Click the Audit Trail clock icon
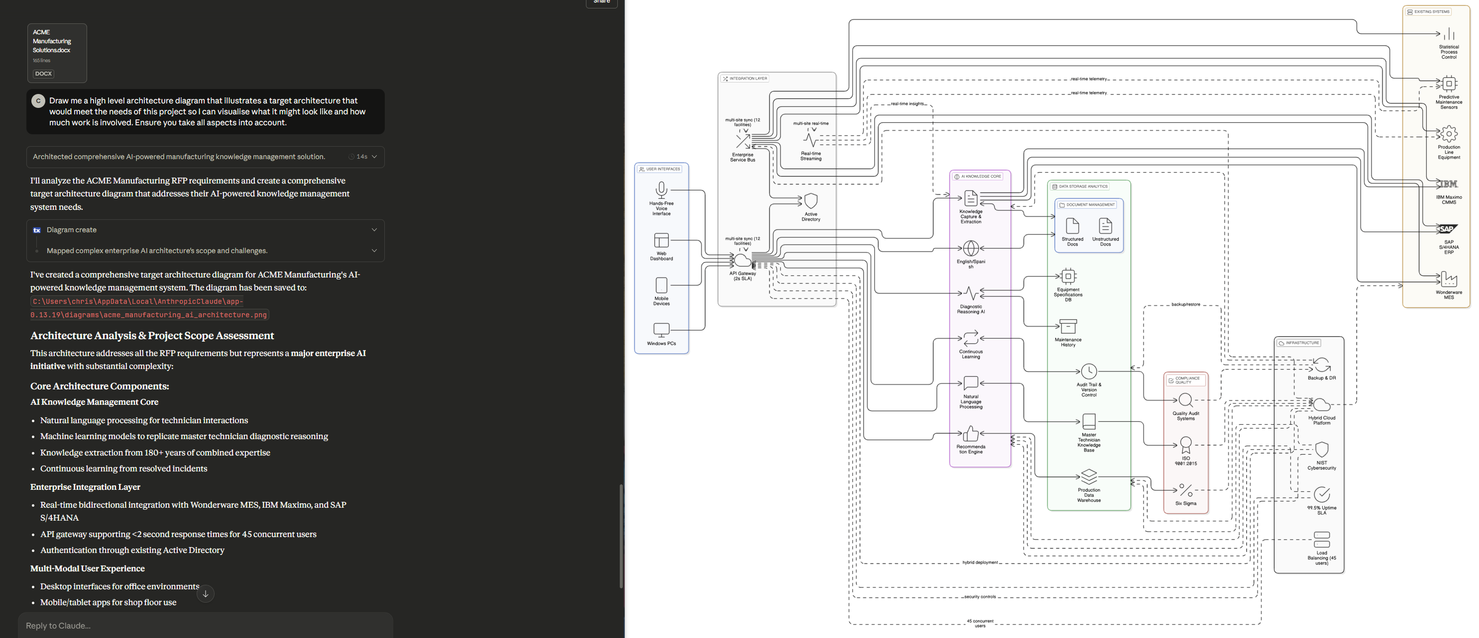The height and width of the screenshot is (638, 1479). click(x=1089, y=371)
